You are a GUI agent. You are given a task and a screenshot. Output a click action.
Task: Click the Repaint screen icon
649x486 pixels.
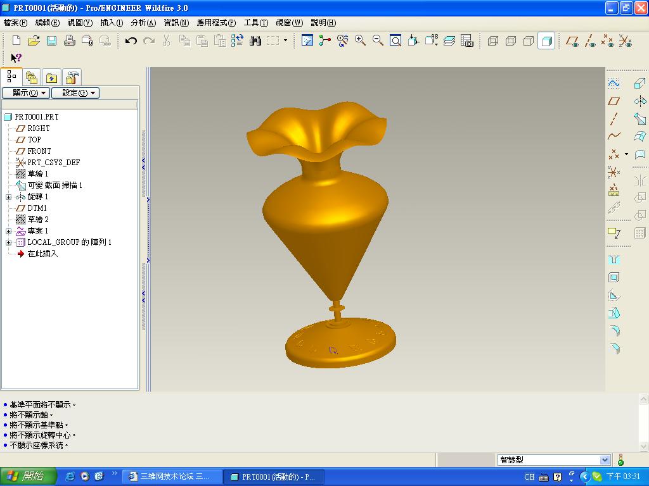click(307, 40)
